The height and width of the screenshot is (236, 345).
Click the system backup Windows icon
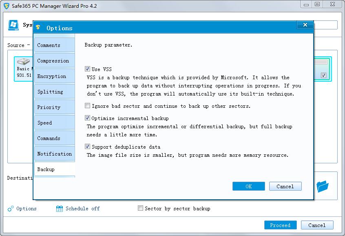13,25
